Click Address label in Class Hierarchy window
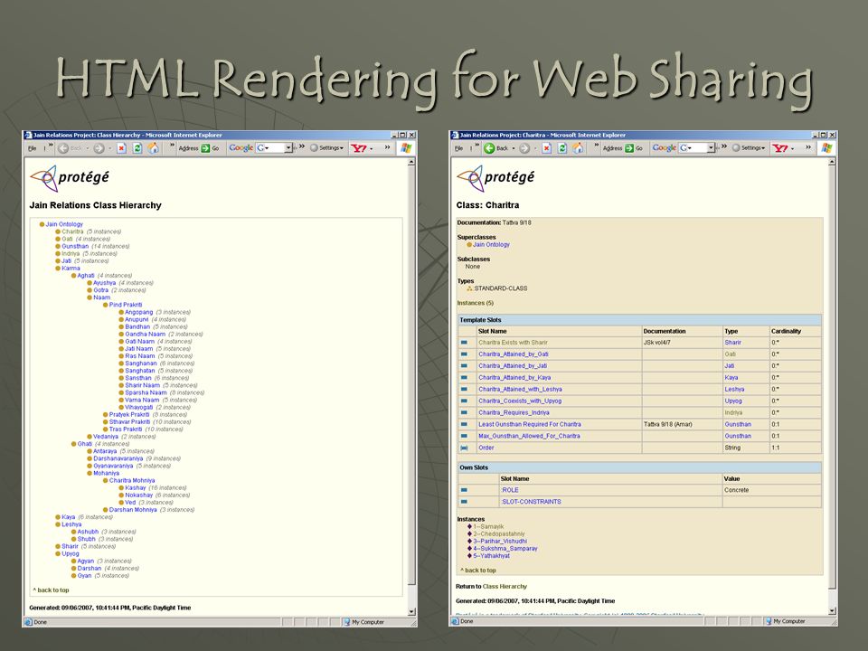The image size is (868, 651). pos(188,148)
